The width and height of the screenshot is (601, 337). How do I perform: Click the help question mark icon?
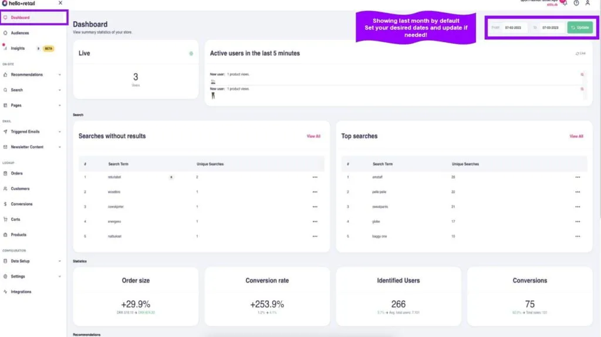[576, 3]
